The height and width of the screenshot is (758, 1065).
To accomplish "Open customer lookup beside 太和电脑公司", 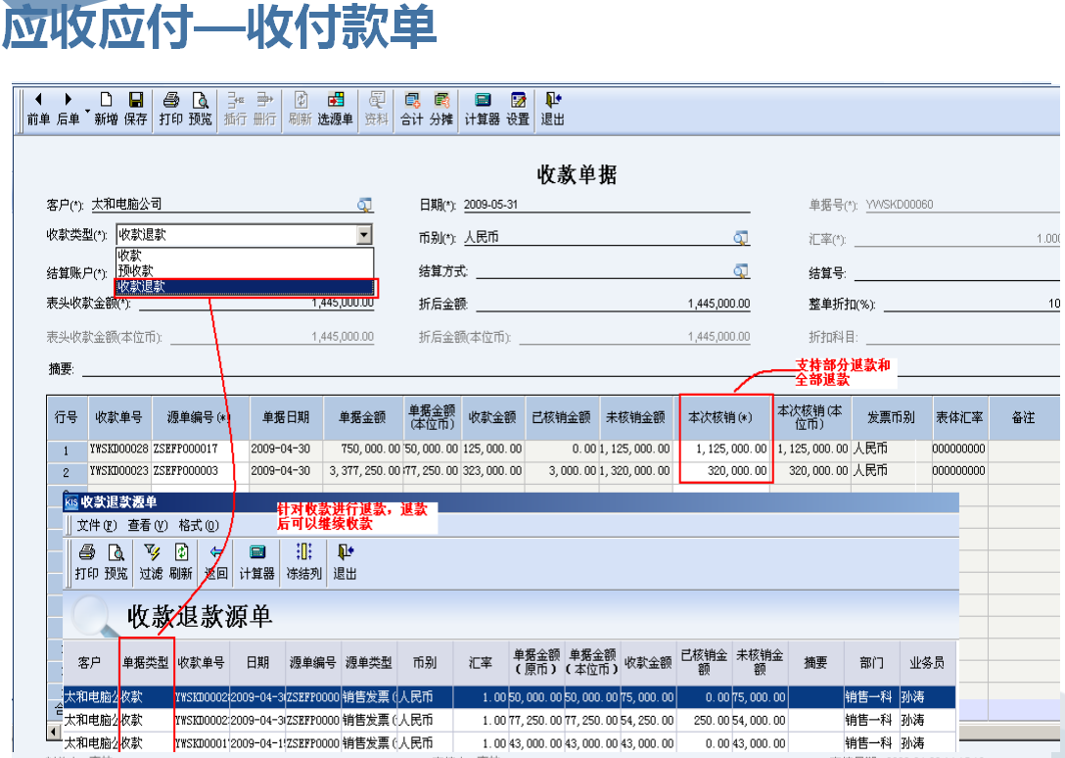I will coord(364,203).
